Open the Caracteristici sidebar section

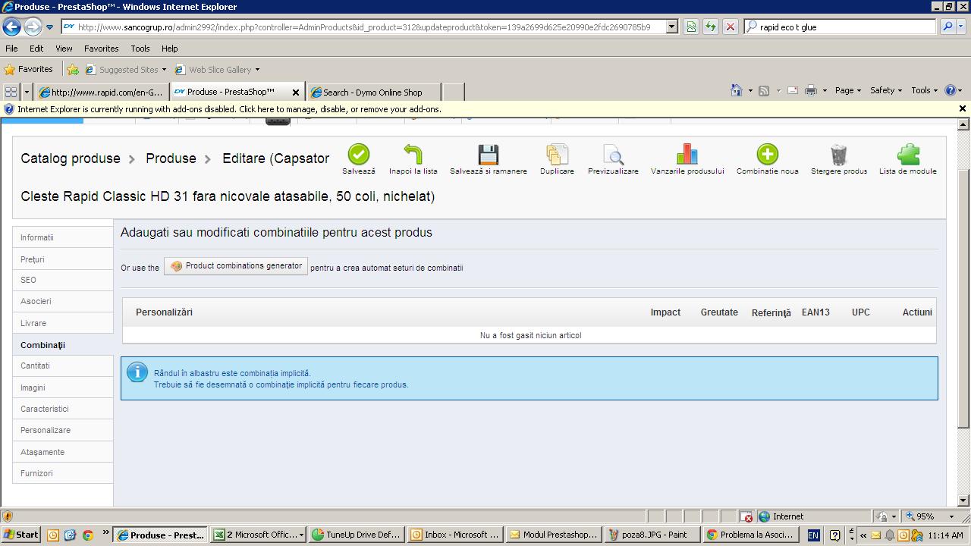pos(63,409)
